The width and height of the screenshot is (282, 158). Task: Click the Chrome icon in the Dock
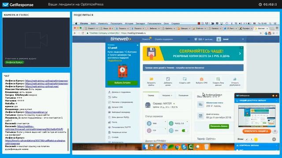(x=177, y=147)
